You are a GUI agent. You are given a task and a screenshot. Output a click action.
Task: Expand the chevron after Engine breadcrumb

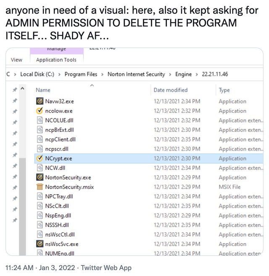coord(196,74)
